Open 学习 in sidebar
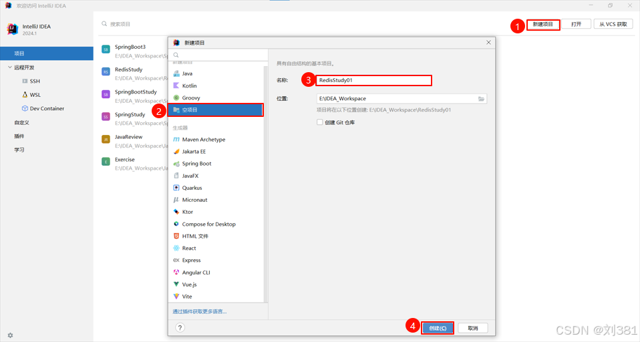The height and width of the screenshot is (342, 640). [x=19, y=150]
